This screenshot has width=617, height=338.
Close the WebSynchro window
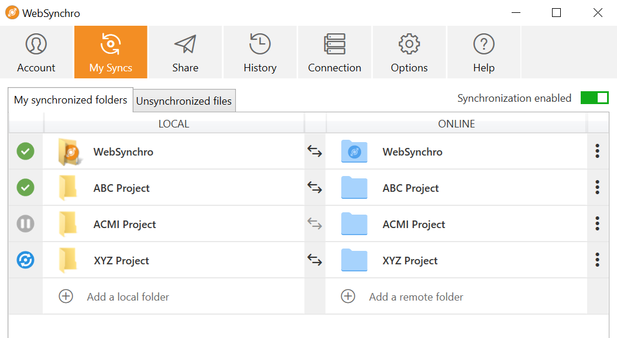(x=598, y=13)
